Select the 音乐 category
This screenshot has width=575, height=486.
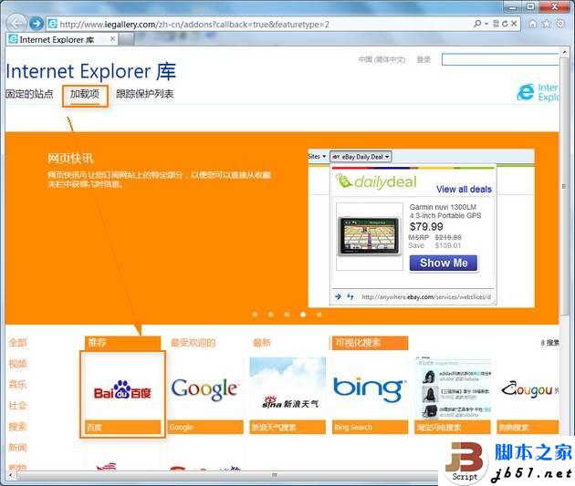coord(18,385)
